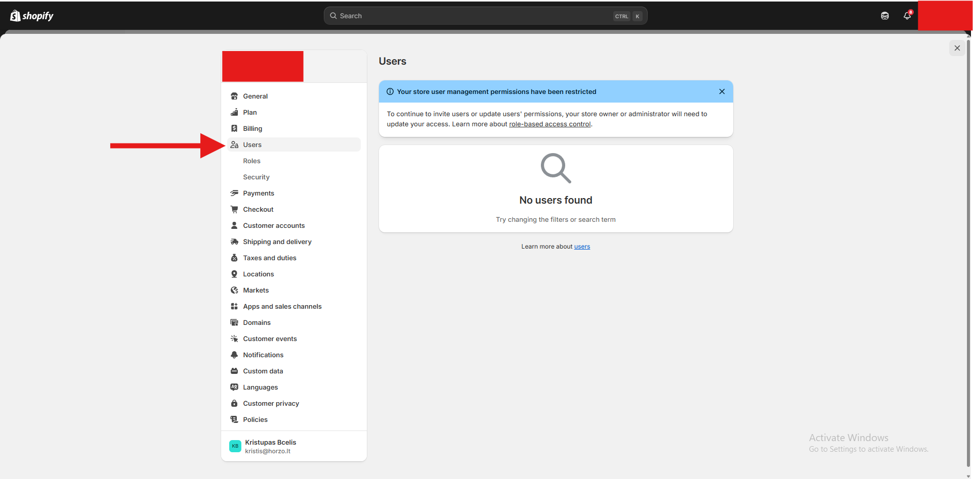Open the Taxes and duties icon
Screen dimensions: 973x479
pos(234,257)
